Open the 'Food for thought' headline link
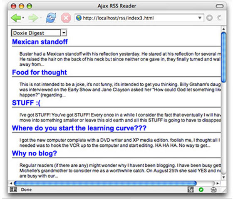Viewport: 233px width, 199px height. [x=40, y=72]
